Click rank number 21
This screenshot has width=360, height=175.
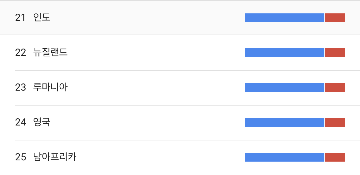[20, 18]
